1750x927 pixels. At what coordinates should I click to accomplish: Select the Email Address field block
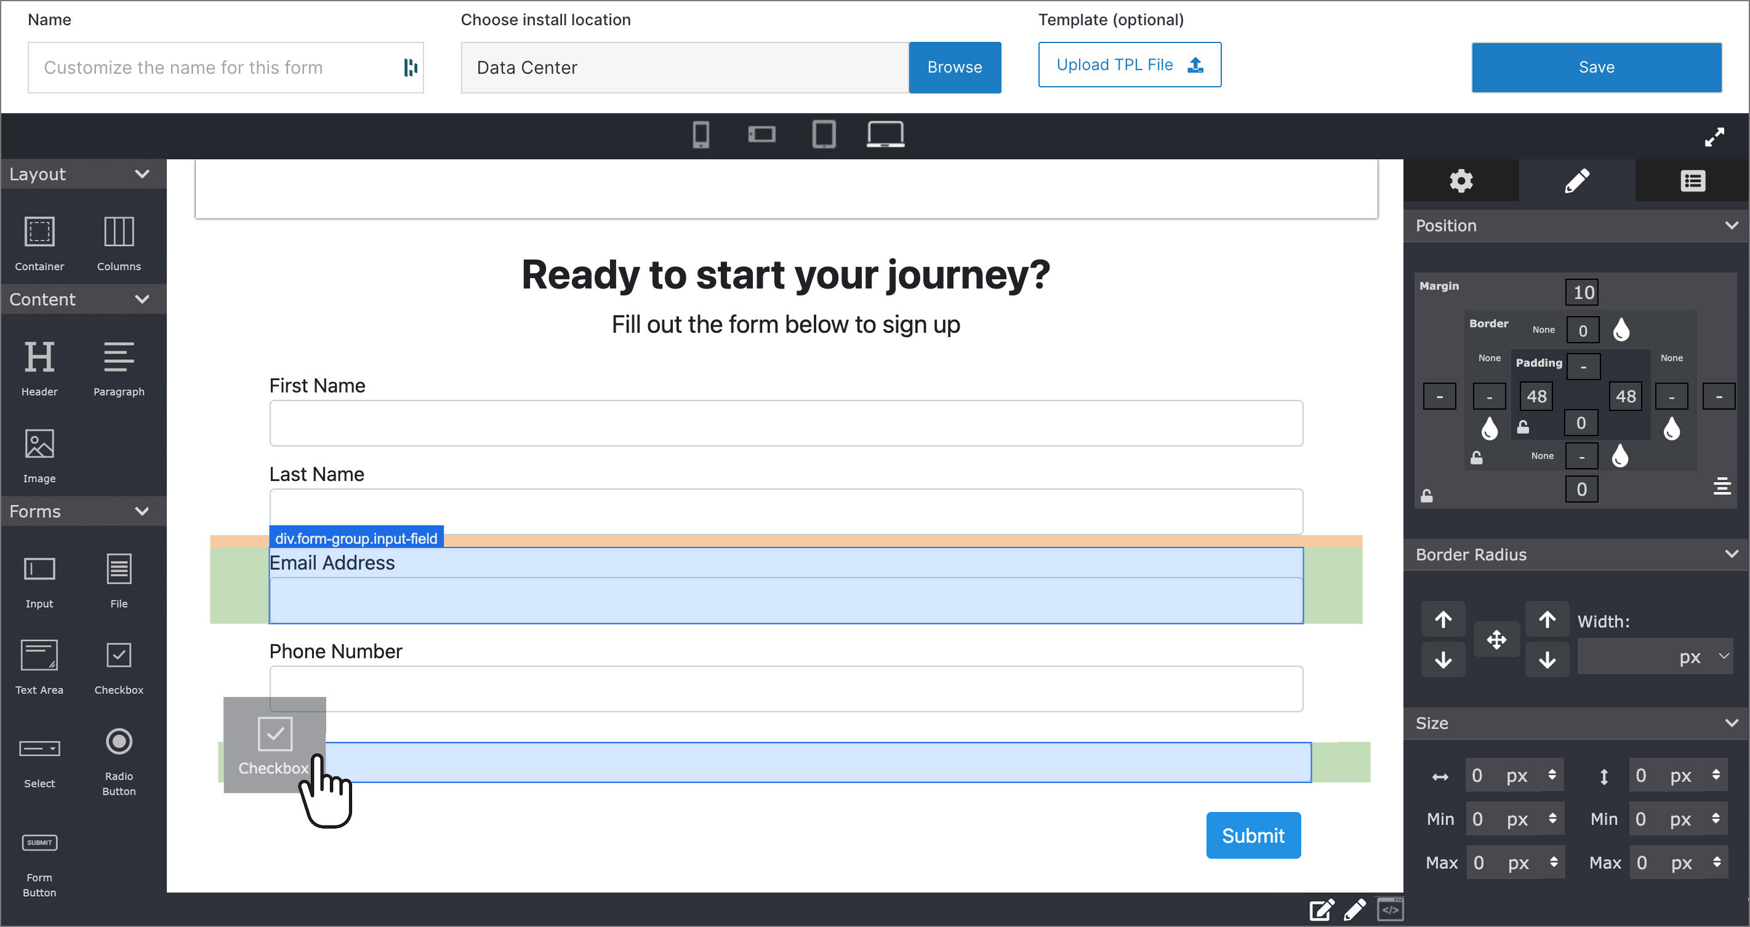[x=786, y=585]
